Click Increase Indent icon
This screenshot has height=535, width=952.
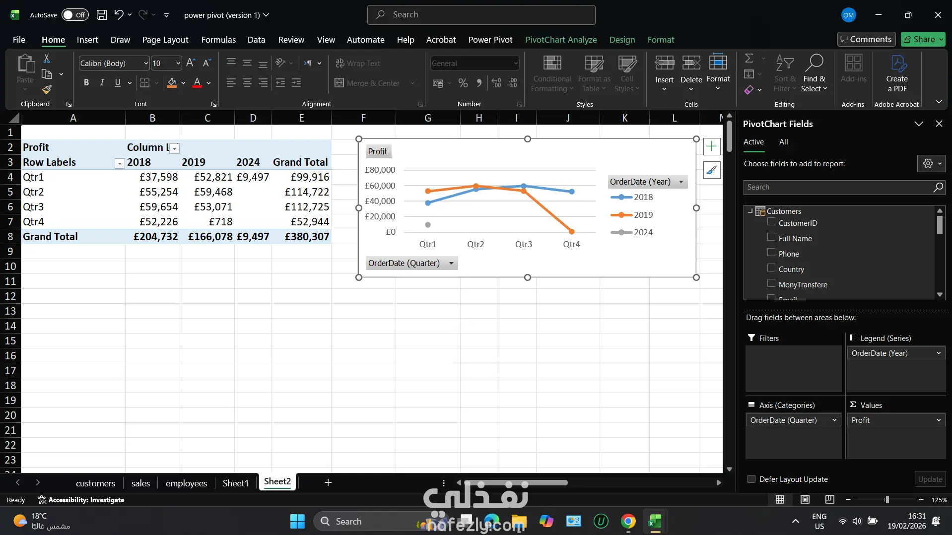coord(296,83)
